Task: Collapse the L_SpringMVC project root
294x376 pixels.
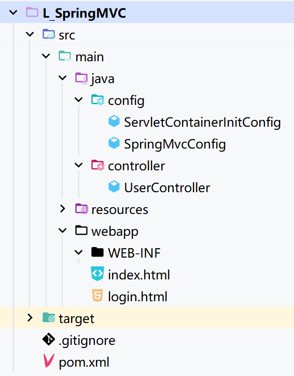Action: (13, 12)
